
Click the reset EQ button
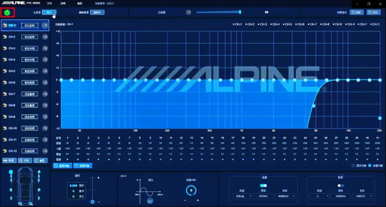[x=62, y=166]
